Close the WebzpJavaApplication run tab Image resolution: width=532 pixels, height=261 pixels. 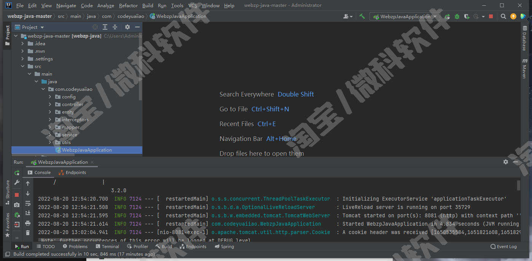tap(92, 162)
